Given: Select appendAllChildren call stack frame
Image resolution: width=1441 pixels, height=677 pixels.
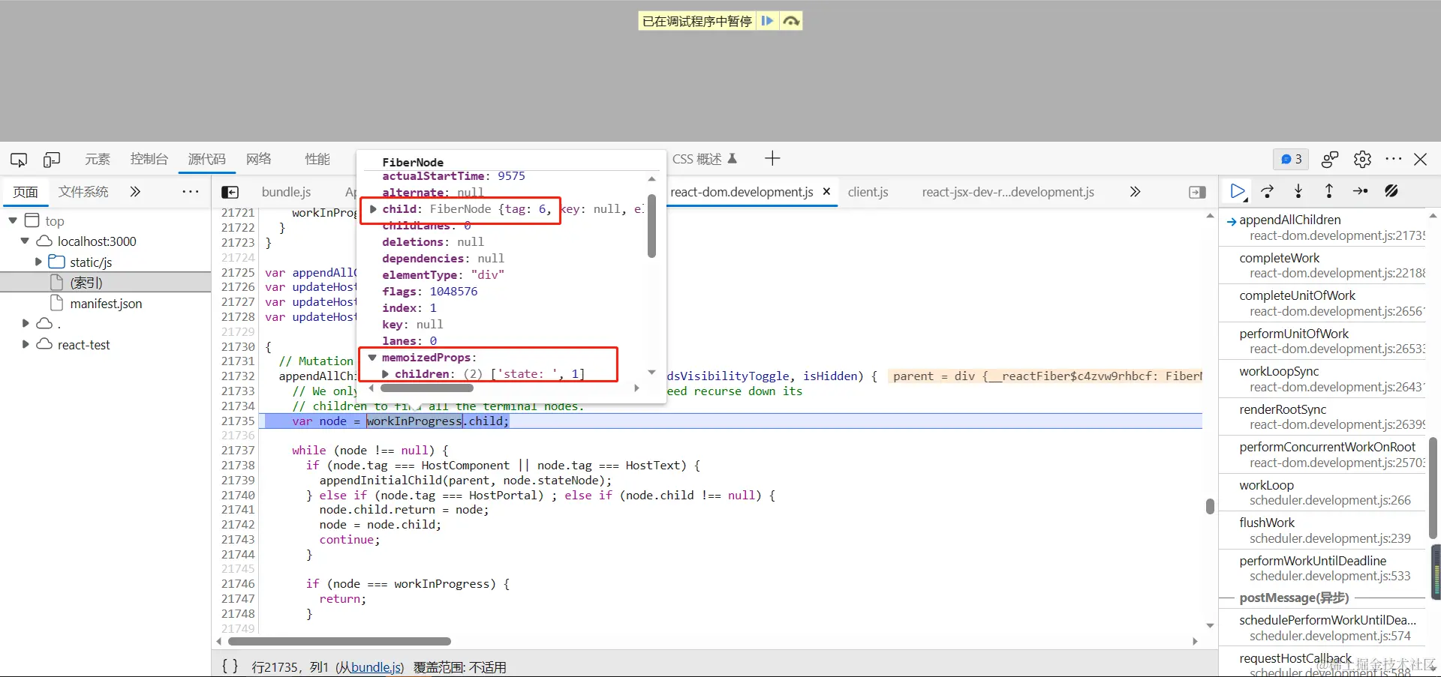Looking at the screenshot, I should (1322, 227).
